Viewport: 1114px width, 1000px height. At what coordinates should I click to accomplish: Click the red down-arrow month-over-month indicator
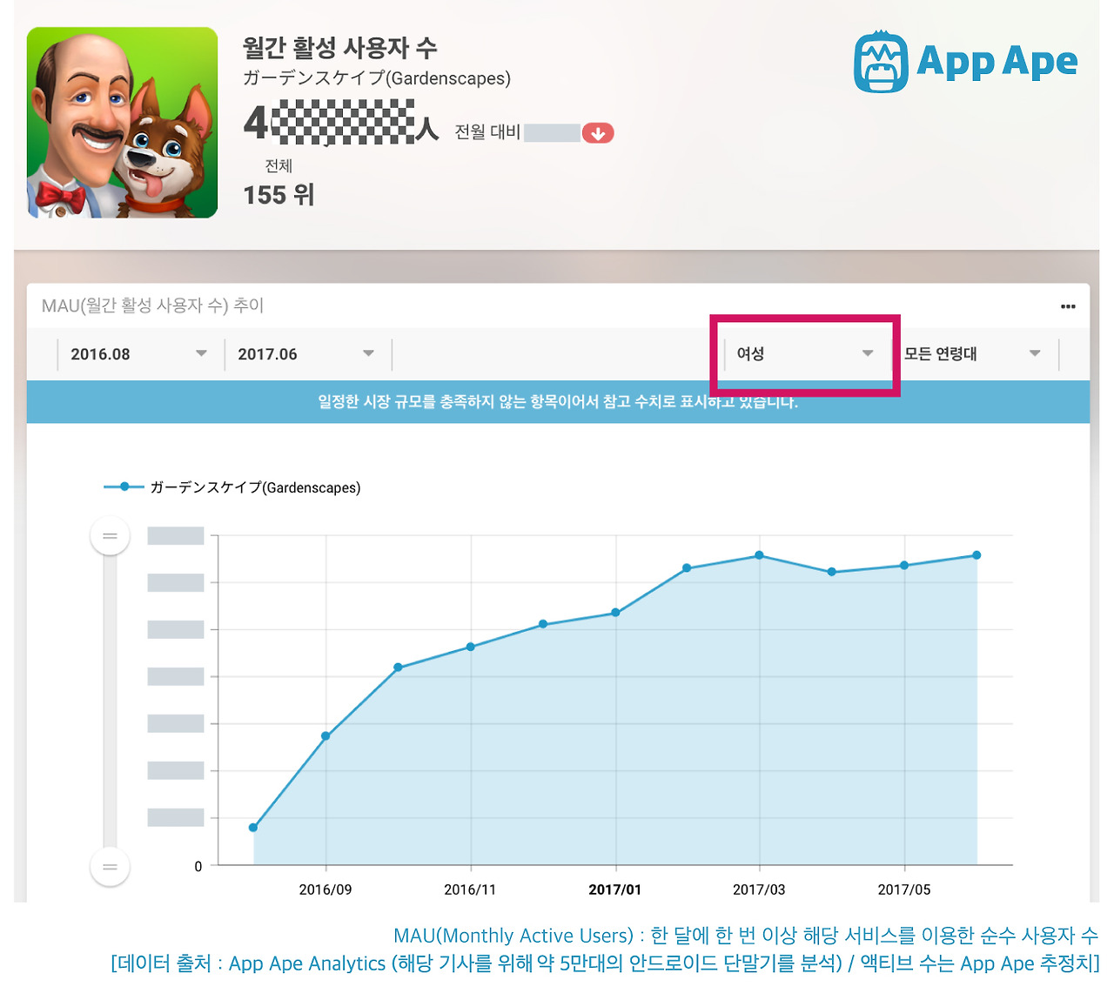pos(598,133)
